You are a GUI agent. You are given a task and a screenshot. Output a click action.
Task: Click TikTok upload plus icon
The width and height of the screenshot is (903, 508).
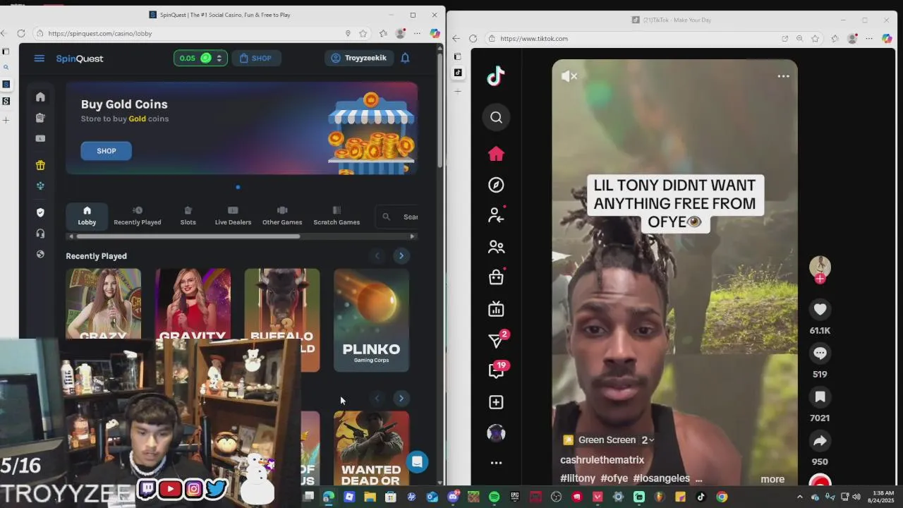click(496, 402)
